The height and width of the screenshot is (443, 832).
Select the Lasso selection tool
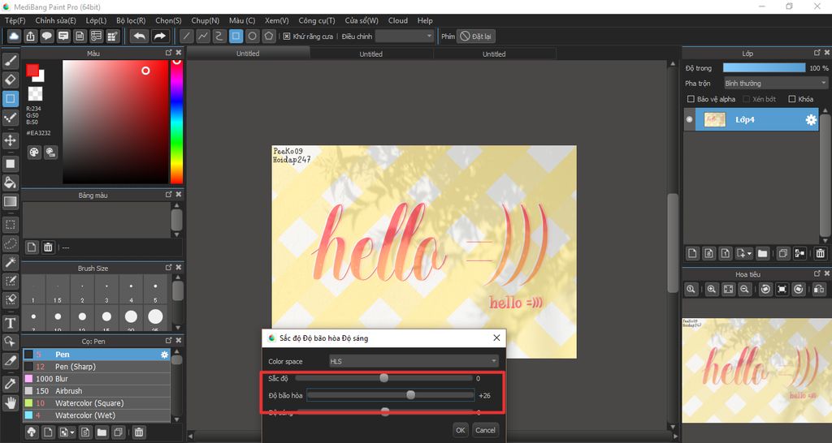point(10,243)
